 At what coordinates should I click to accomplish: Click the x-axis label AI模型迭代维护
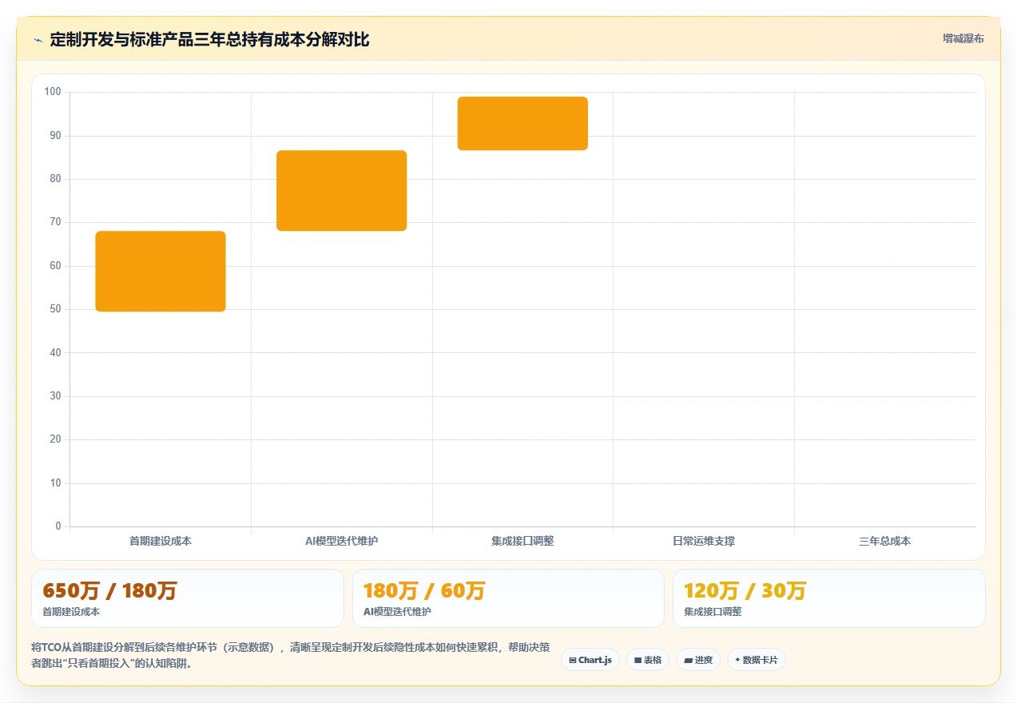(342, 541)
